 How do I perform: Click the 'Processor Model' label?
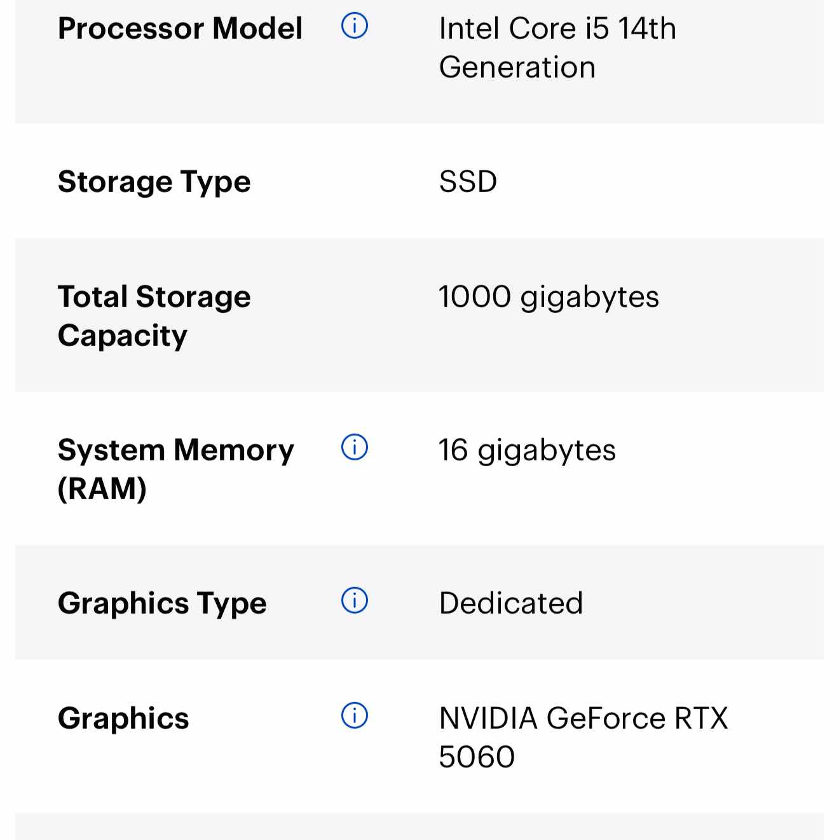[x=180, y=29]
